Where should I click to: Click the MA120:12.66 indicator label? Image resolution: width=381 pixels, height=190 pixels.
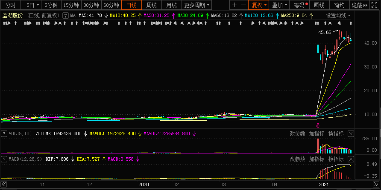click(x=259, y=15)
